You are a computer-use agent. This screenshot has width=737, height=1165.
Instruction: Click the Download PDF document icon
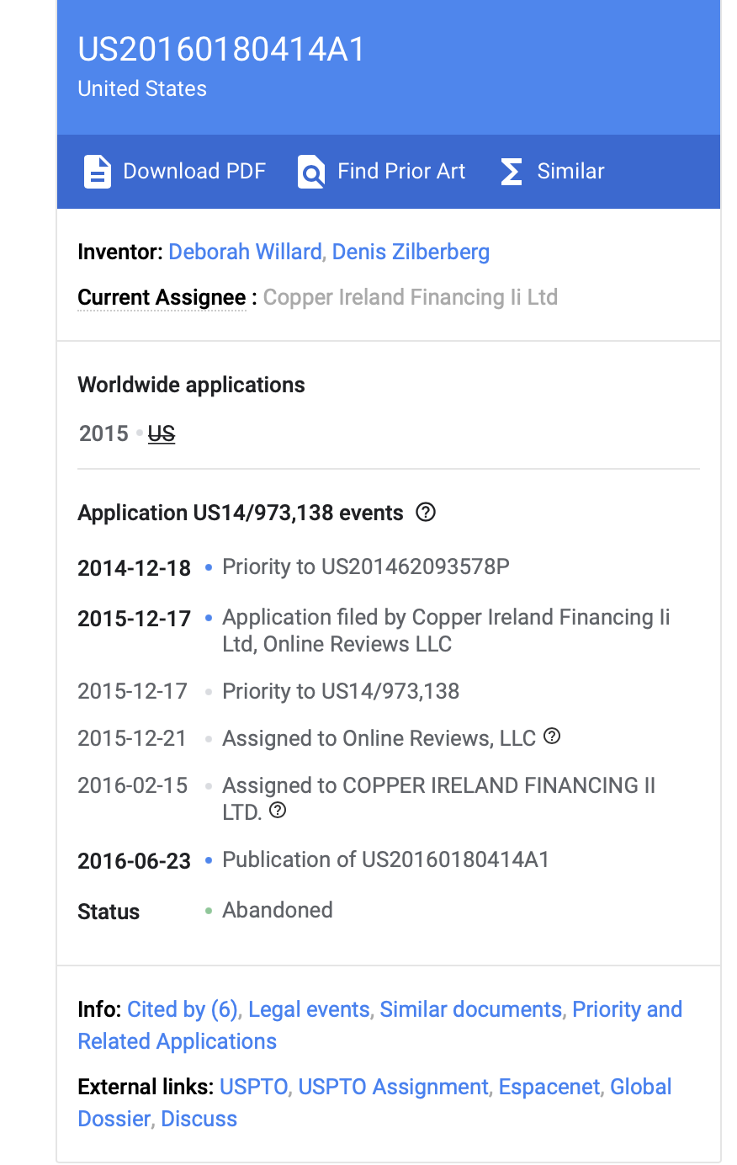[x=98, y=172]
